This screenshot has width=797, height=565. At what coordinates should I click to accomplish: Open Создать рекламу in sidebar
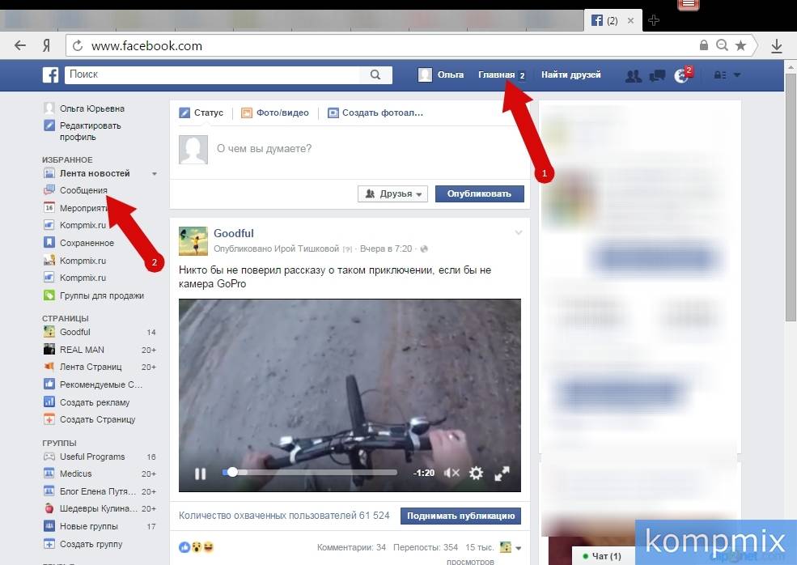[x=87, y=401]
